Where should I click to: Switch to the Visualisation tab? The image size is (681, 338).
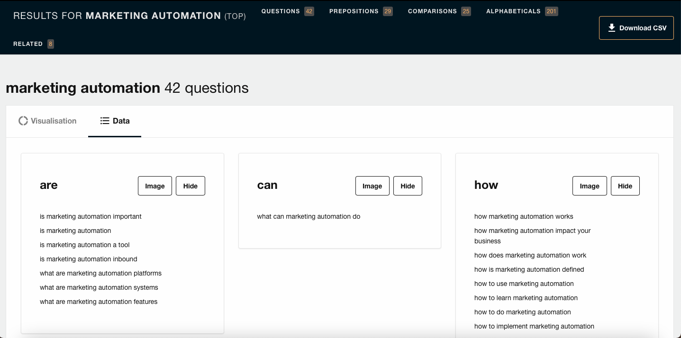(x=47, y=121)
